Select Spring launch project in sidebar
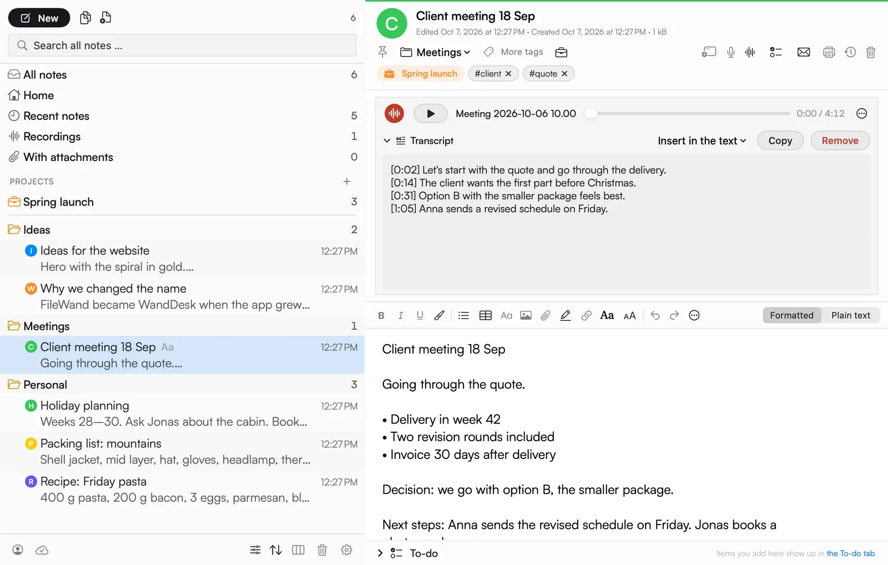888x565 pixels. [x=182, y=202]
